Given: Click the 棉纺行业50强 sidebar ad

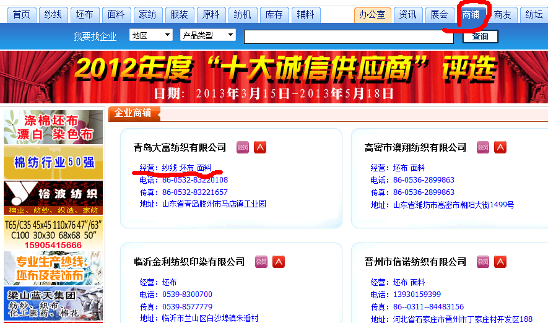Looking at the screenshot, I should (x=53, y=163).
